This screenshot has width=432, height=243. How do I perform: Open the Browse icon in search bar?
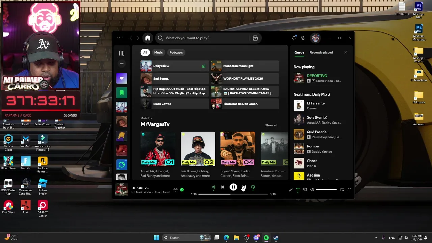click(x=255, y=38)
